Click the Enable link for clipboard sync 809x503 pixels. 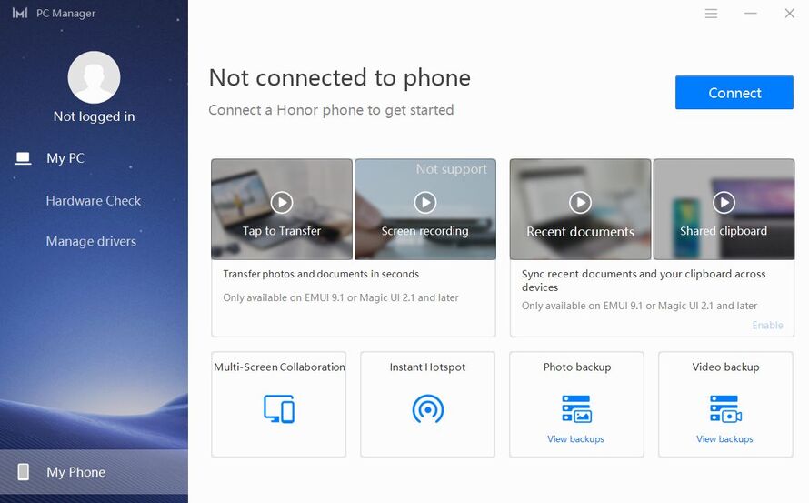click(x=767, y=325)
